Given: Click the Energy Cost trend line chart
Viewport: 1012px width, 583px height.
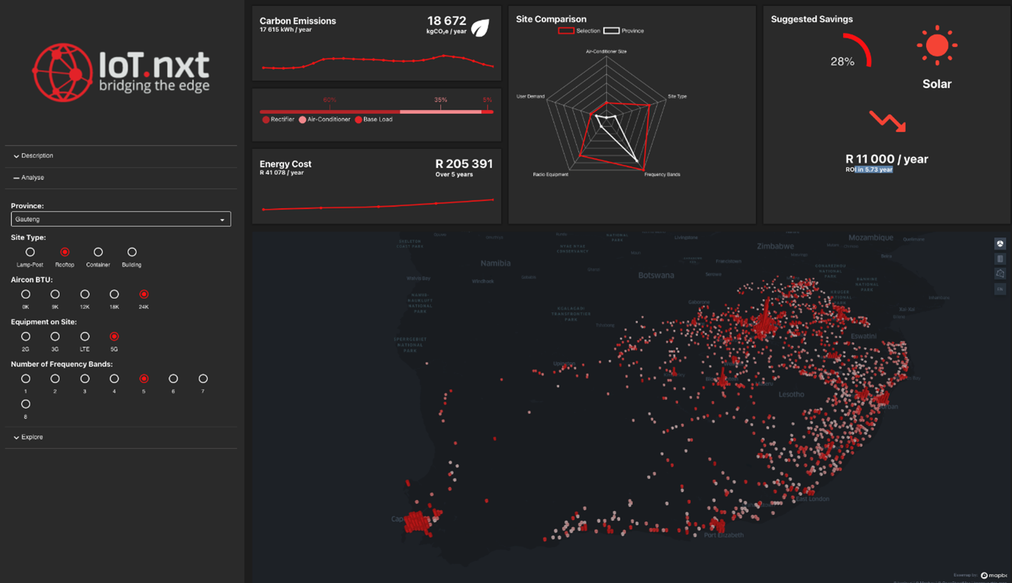Looking at the screenshot, I should (x=378, y=204).
